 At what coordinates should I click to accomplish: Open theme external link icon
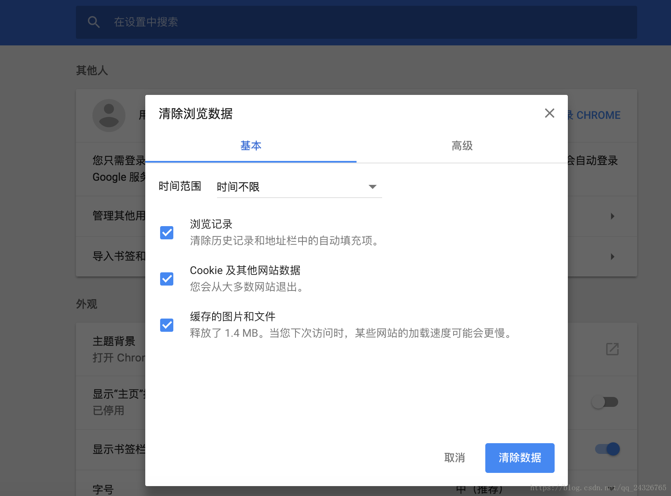tap(612, 349)
